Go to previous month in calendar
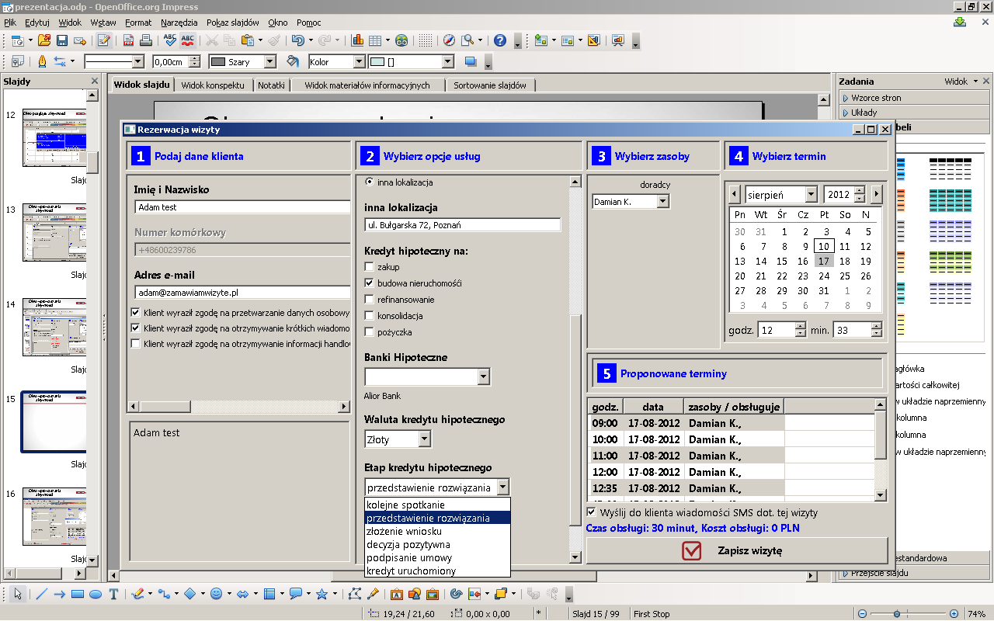This screenshot has width=994, height=621. (x=735, y=194)
